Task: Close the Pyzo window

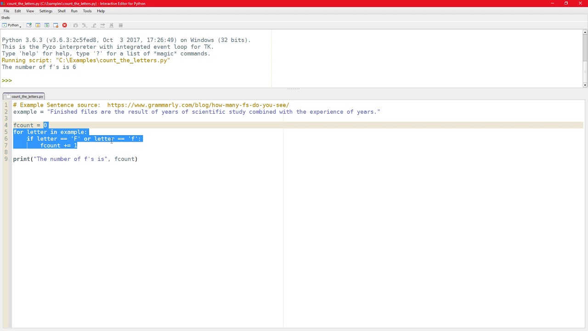Action: click(580, 3)
